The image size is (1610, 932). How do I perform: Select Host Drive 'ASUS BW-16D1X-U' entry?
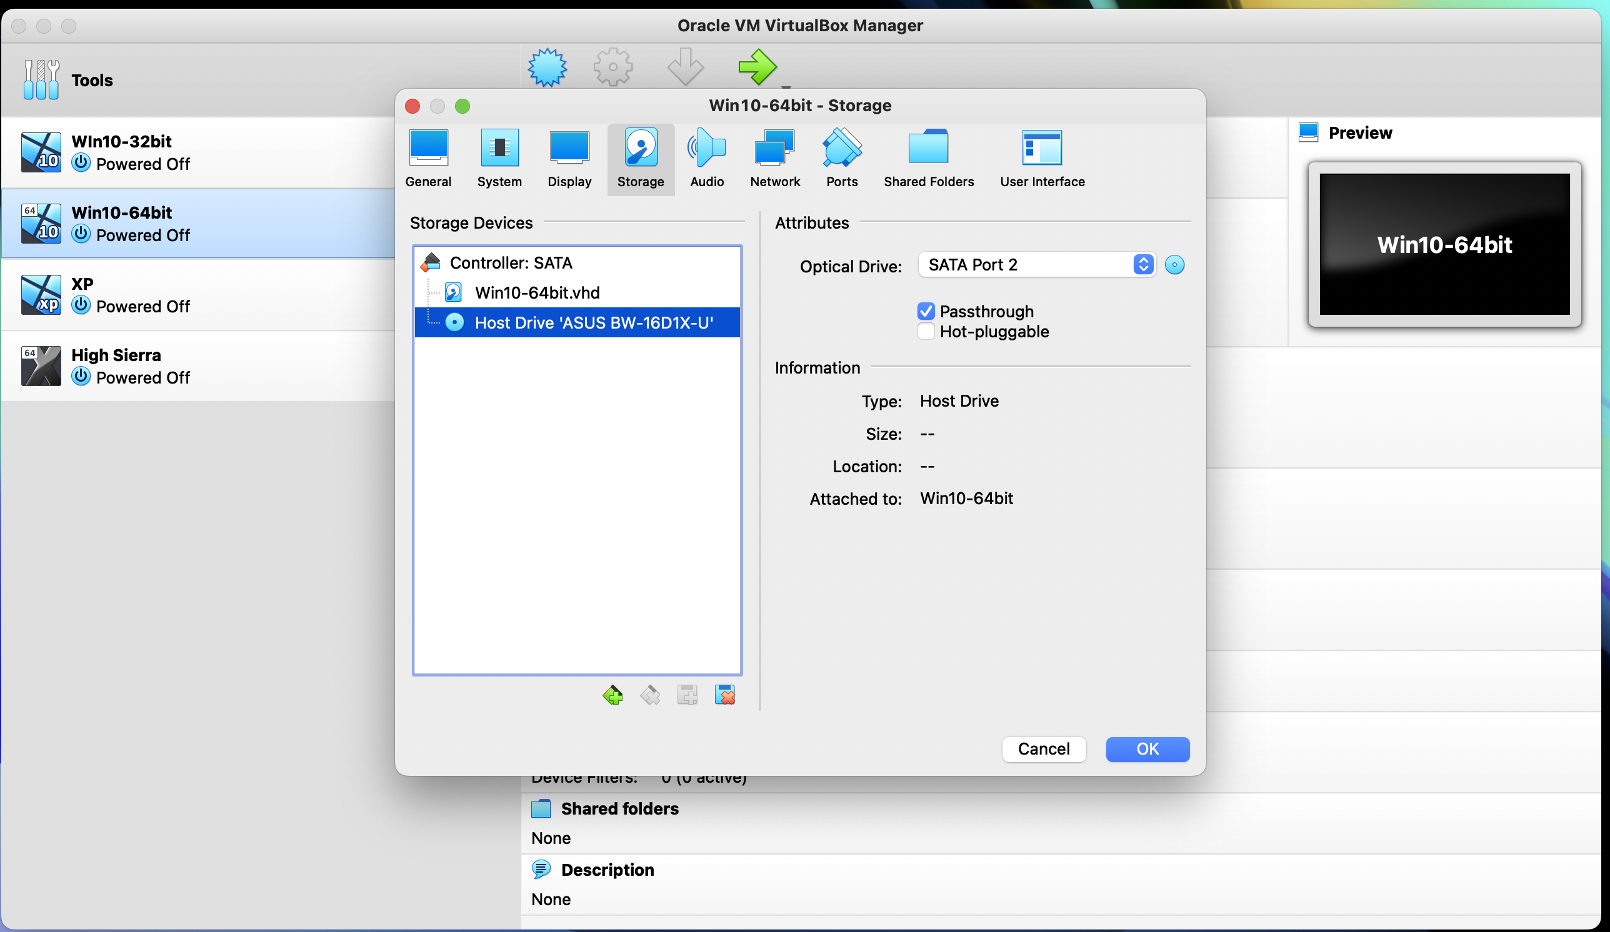pyautogui.click(x=577, y=322)
